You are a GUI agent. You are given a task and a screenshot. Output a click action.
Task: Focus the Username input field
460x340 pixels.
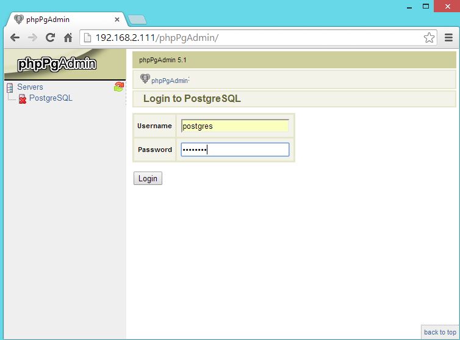[235, 126]
